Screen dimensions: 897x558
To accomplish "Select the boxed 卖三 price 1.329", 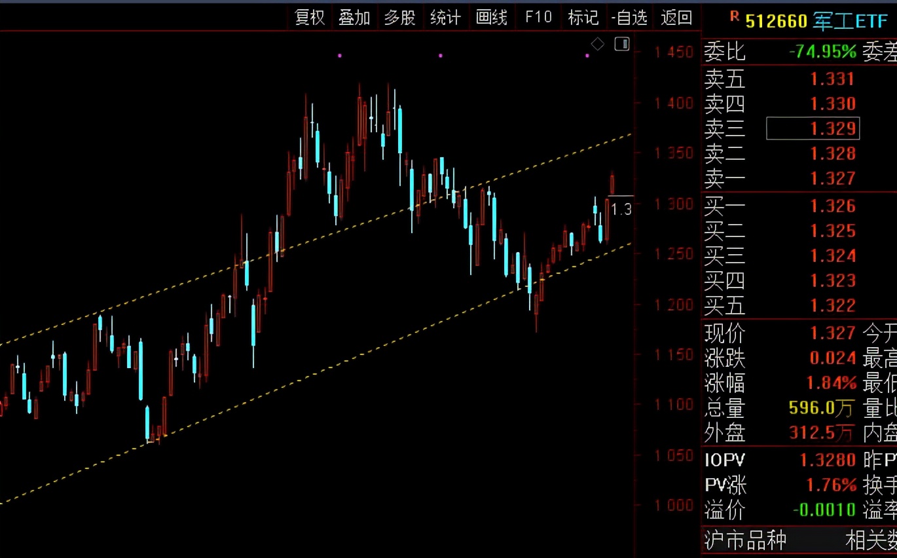I will pos(813,128).
